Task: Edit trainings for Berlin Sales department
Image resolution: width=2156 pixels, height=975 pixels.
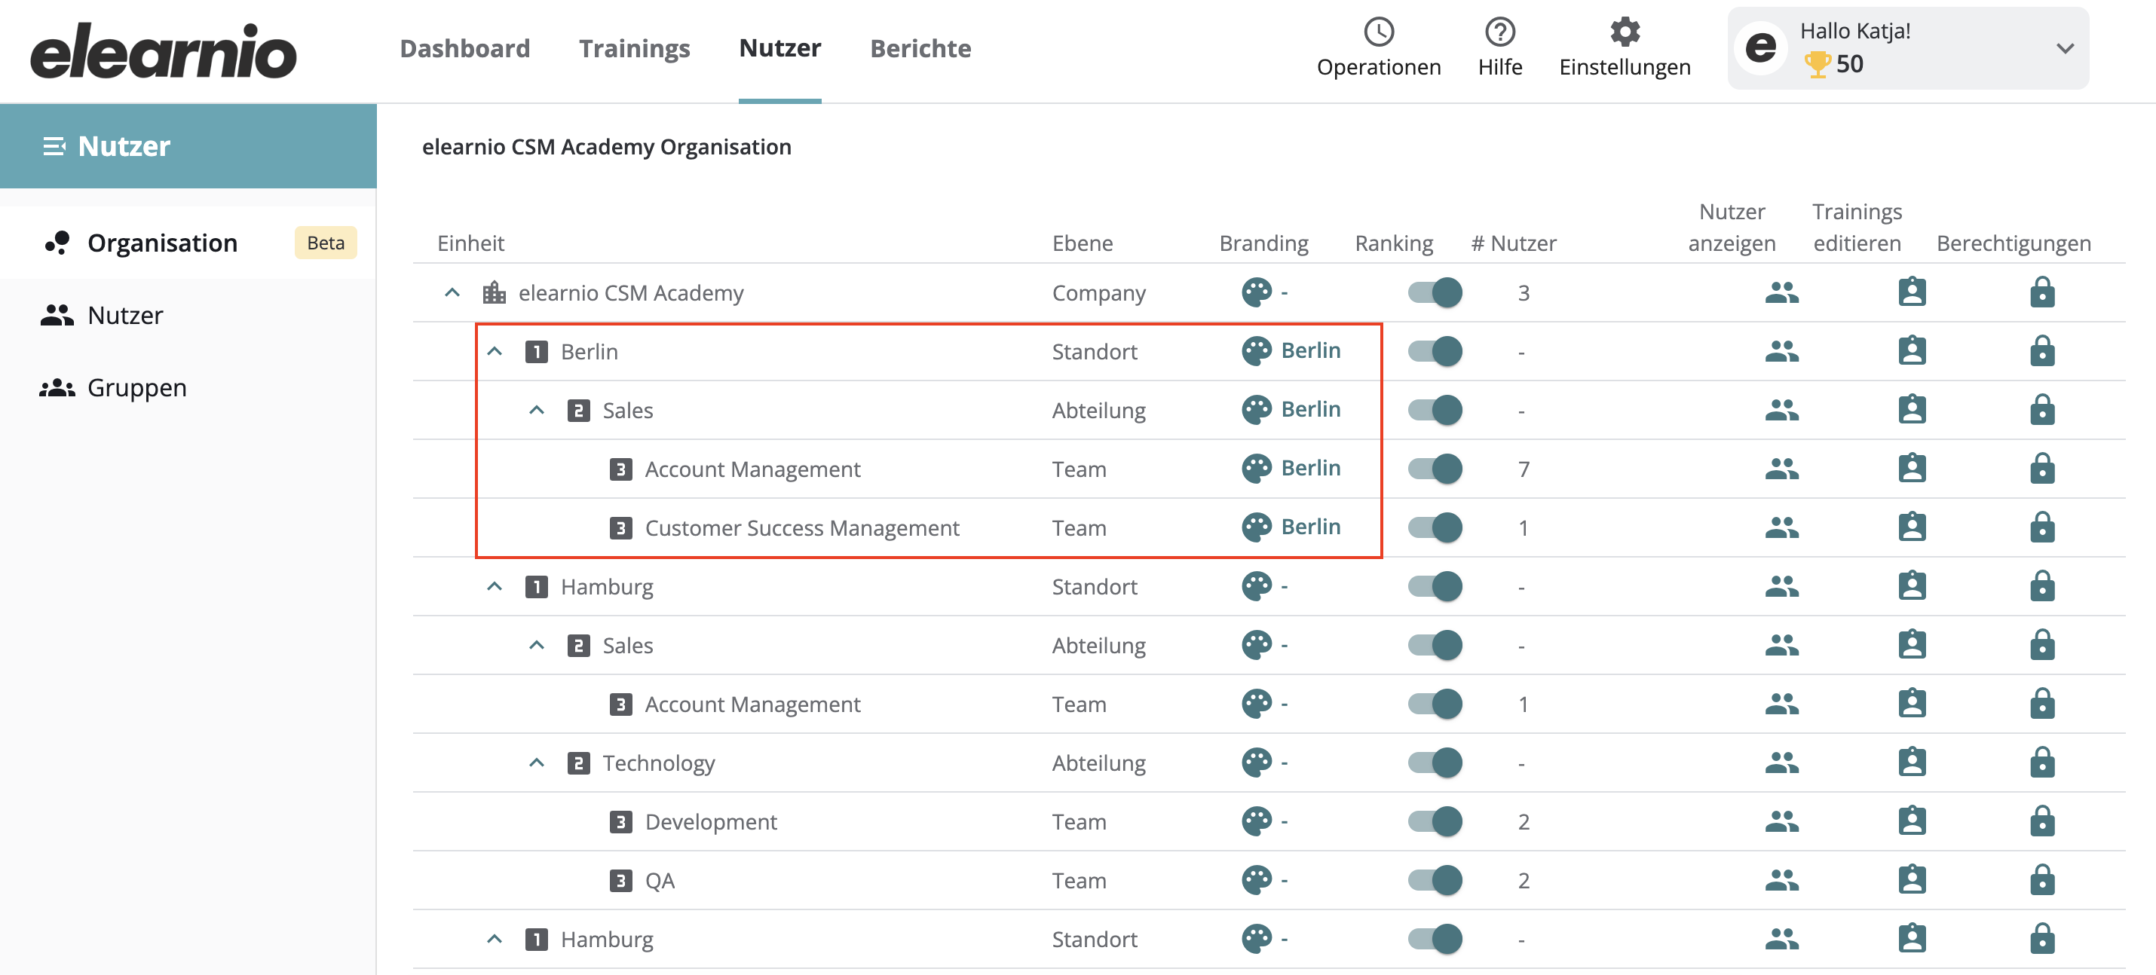Action: (1913, 410)
